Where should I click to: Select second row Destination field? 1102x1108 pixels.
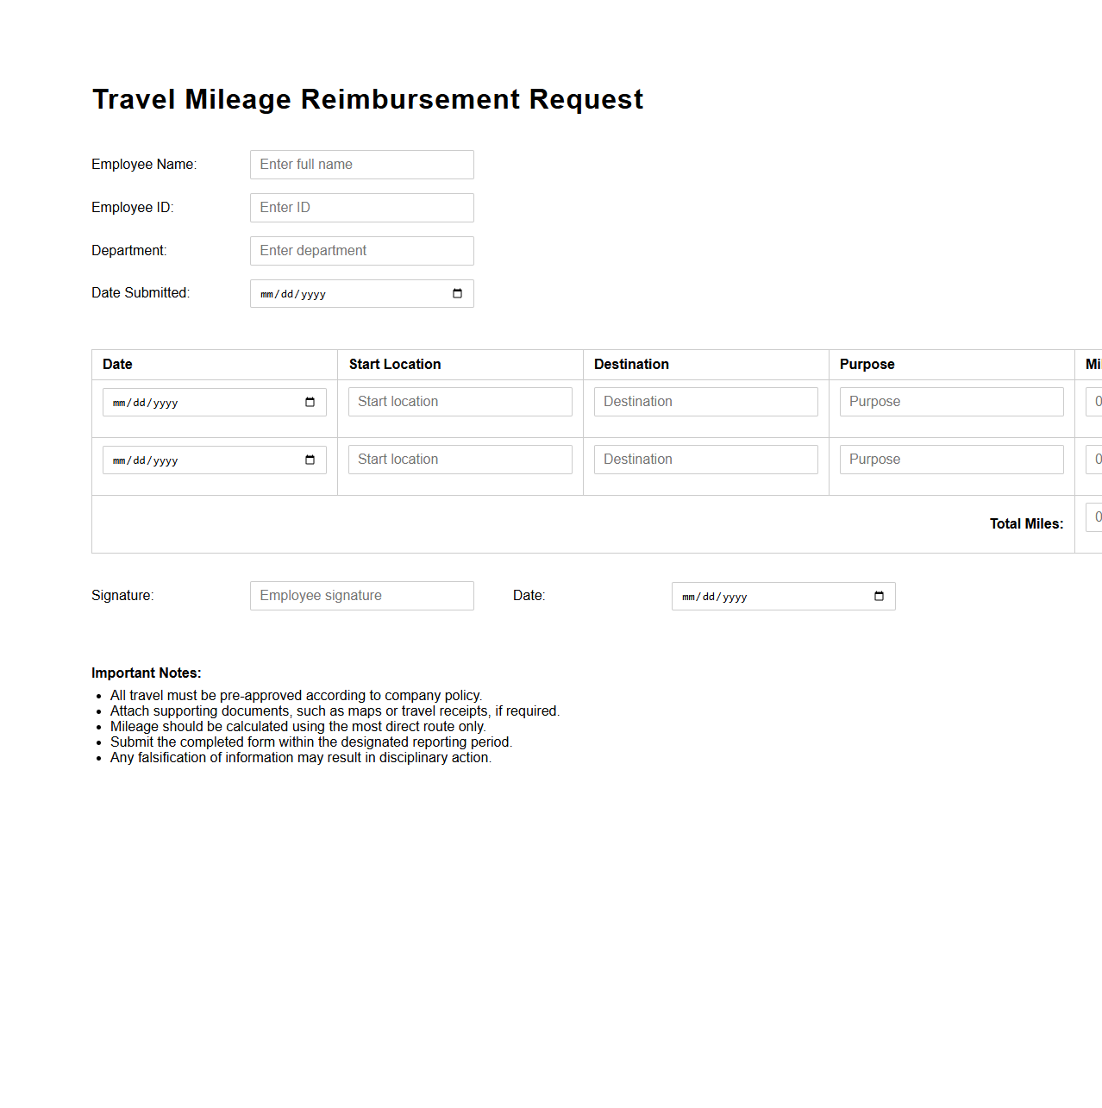[705, 460]
